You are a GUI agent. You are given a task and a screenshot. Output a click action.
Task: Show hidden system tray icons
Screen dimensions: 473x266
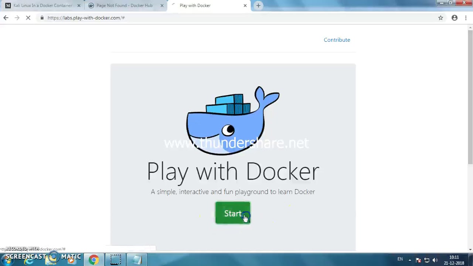(x=409, y=260)
